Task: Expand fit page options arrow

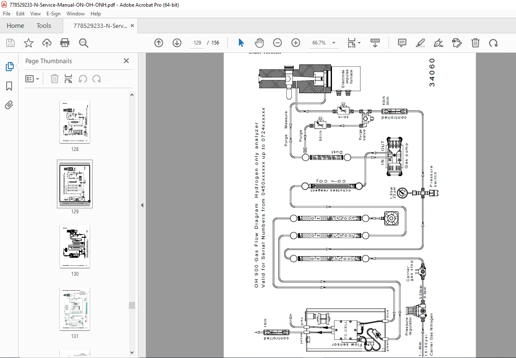Action: coord(359,43)
